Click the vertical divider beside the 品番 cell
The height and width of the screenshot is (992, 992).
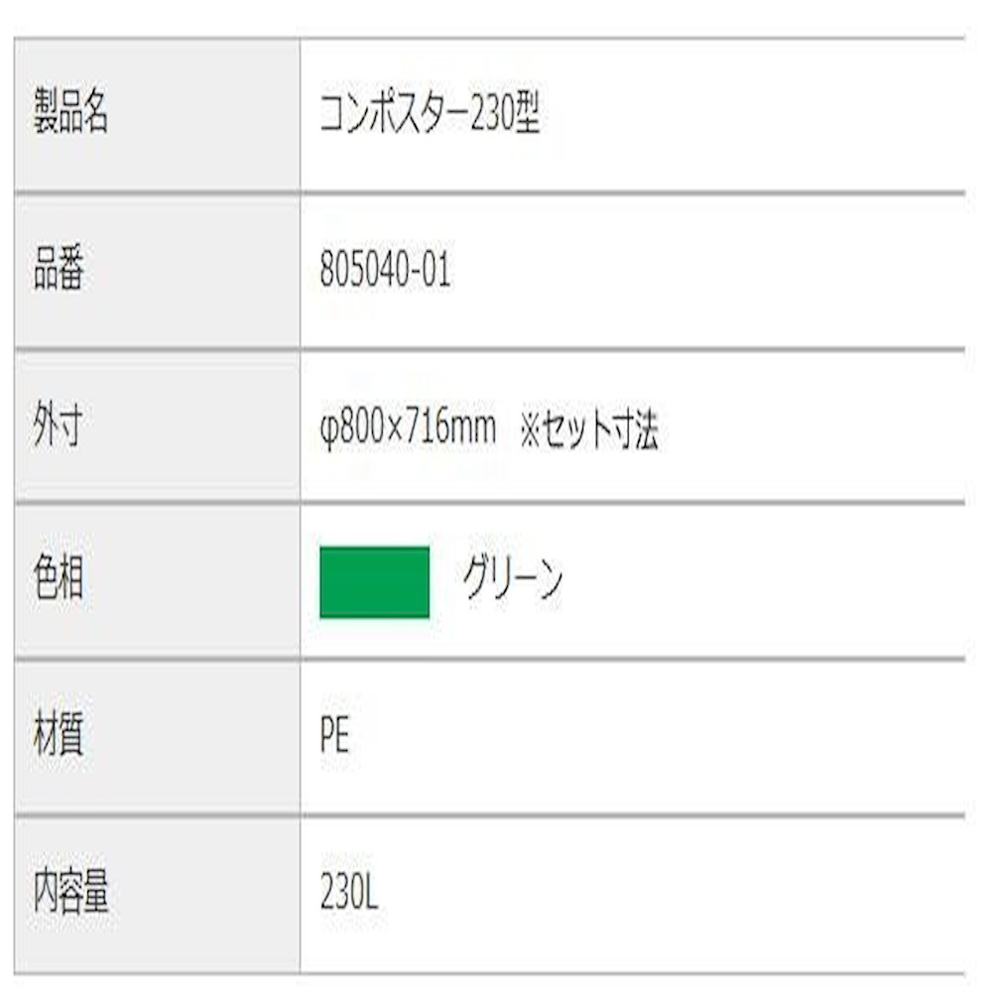point(300,272)
